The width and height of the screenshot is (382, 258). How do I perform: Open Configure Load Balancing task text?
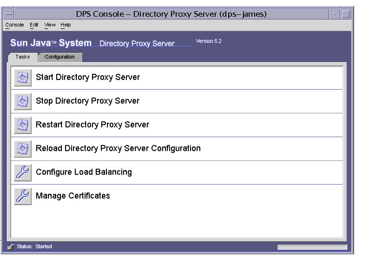pyautogui.click(x=84, y=172)
